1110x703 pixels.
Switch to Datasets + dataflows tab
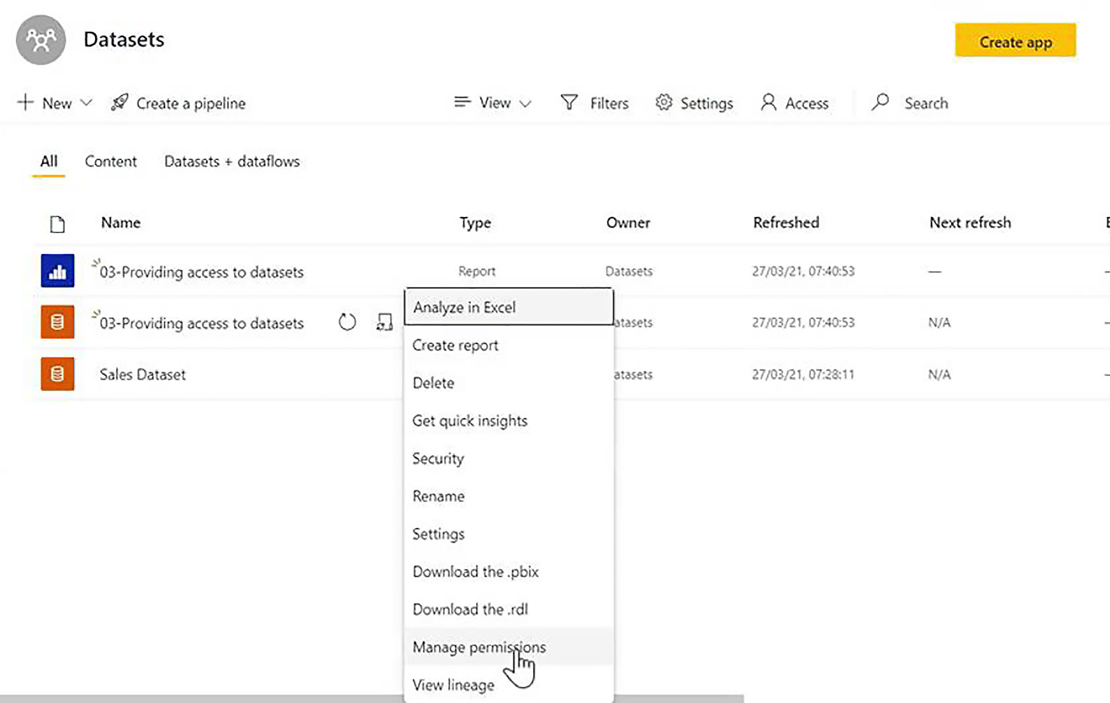point(232,161)
